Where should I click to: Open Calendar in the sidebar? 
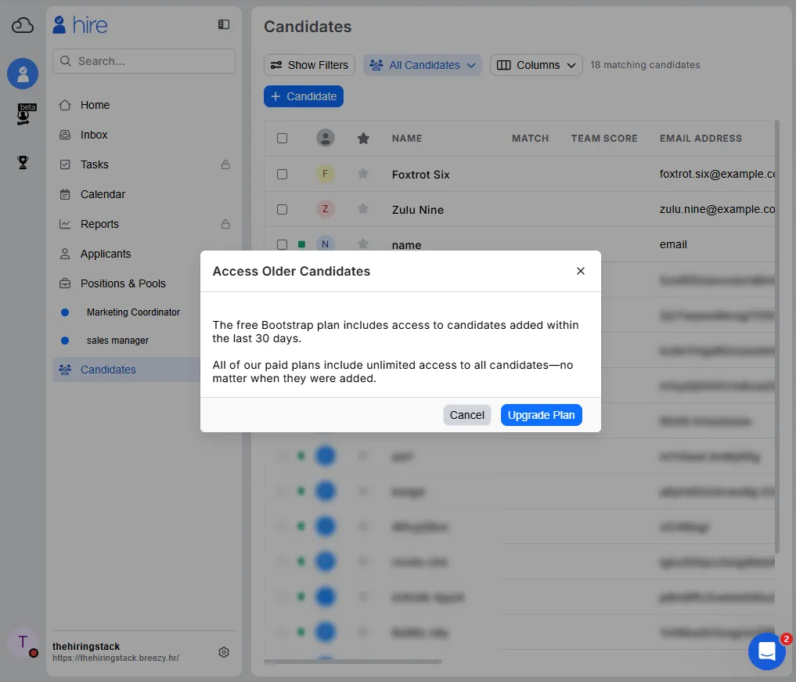(144, 194)
